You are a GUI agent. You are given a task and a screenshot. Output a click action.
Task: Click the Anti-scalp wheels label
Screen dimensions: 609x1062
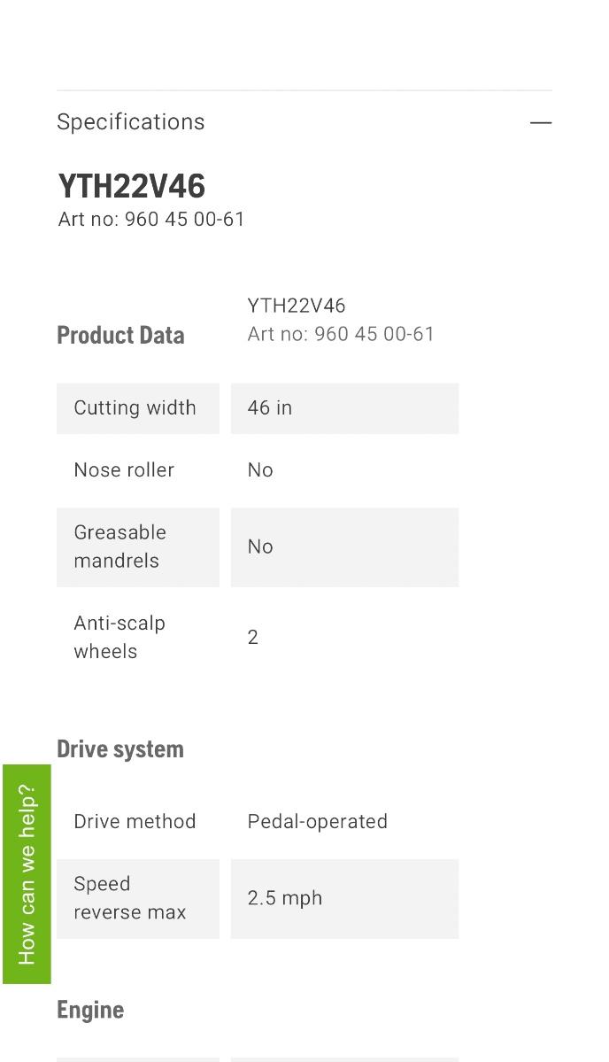click(x=119, y=637)
